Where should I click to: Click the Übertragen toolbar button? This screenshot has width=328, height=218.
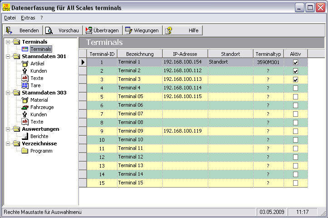pos(102,30)
